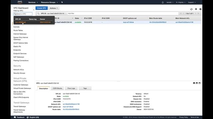Switch to the Tags tab
Viewport: 213px width, 119px height.
coord(85,88)
